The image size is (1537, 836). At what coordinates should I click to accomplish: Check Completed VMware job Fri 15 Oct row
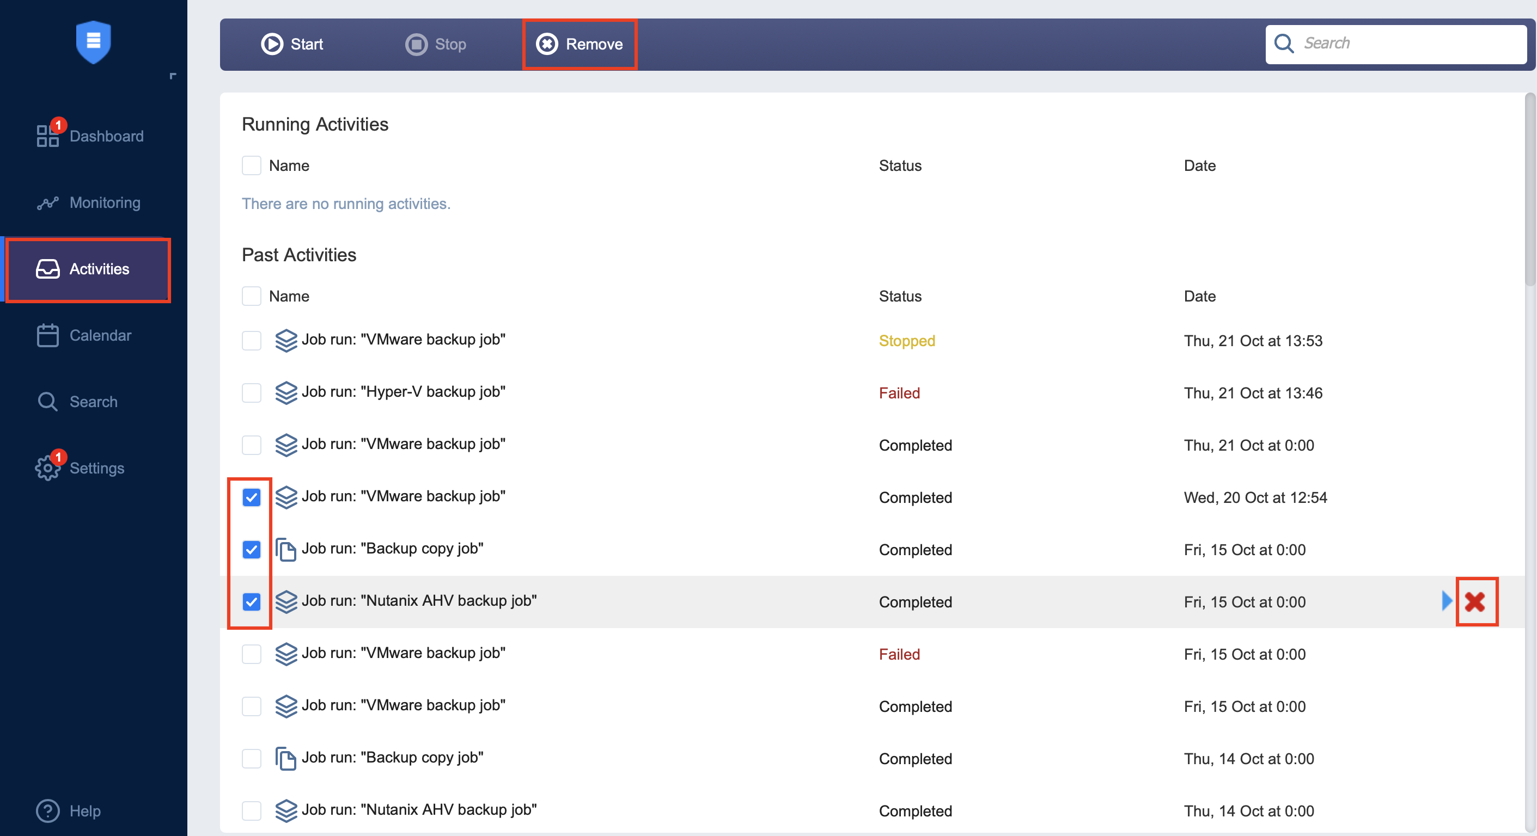click(252, 706)
